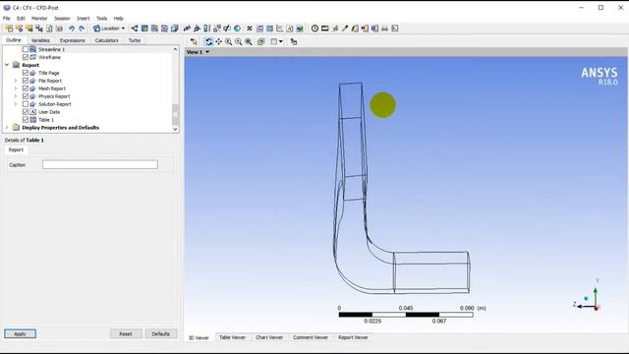The width and height of the screenshot is (629, 354).
Task: Insert a Volume Rendering from toolbar
Action: point(175,29)
